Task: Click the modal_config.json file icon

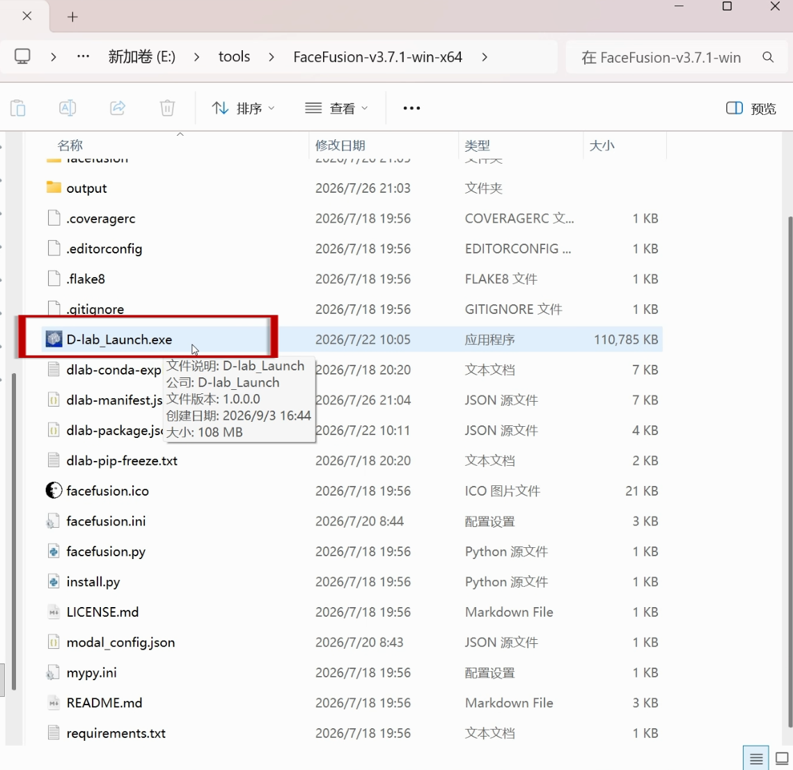Action: pyautogui.click(x=54, y=642)
